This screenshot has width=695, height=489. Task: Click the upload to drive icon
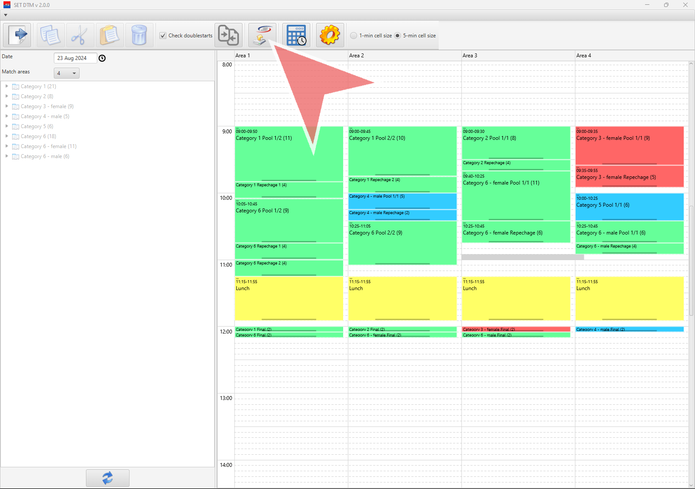[262, 35]
